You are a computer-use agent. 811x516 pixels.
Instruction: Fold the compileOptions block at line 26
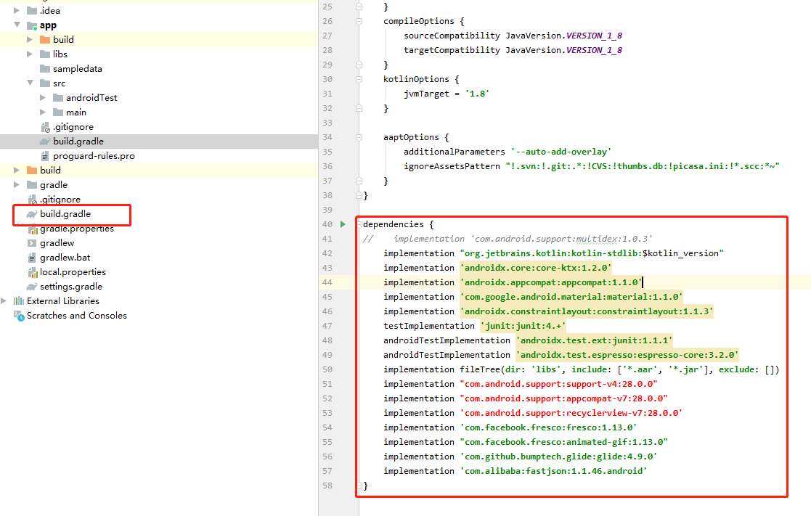click(359, 21)
